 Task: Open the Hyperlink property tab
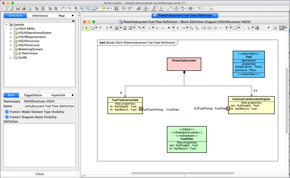58,95
